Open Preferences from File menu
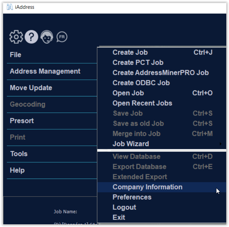The image size is (229, 227). point(132,197)
